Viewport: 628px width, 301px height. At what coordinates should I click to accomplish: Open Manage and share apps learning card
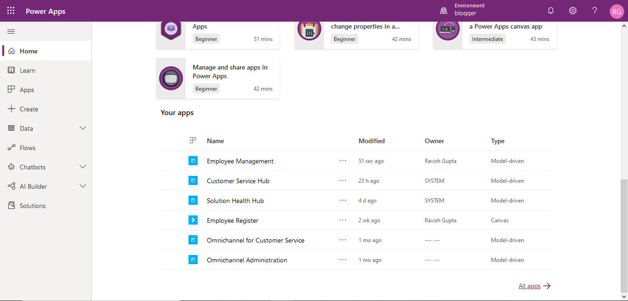(218, 78)
